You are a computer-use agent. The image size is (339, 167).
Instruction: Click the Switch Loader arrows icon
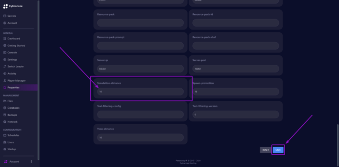(5, 66)
